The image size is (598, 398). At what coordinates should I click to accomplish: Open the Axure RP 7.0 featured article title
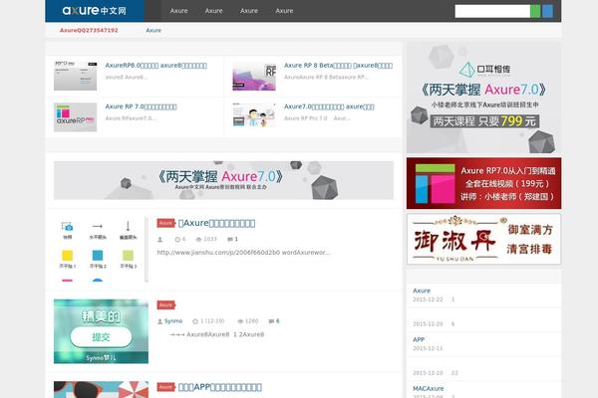tap(141, 106)
